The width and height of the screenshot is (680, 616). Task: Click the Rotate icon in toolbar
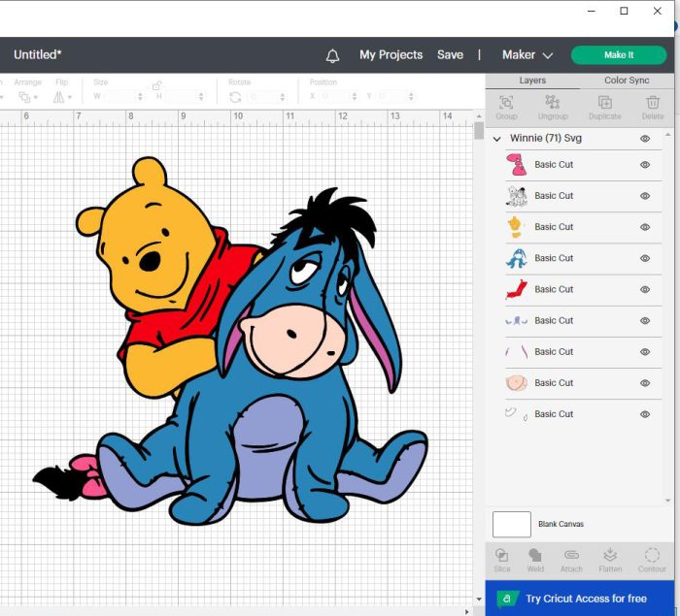[235, 97]
